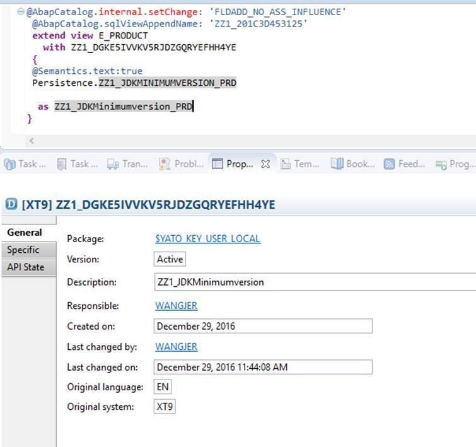Viewport: 476px width, 447px height.
Task: Switch to the Transport Organizer tab
Action: tap(127, 164)
